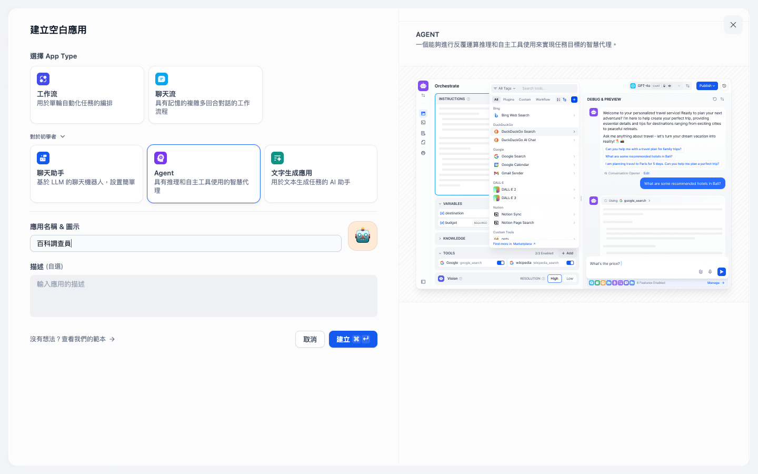Select the 工作流 workflow app type card
This screenshot has height=474, width=758.
[x=87, y=95]
